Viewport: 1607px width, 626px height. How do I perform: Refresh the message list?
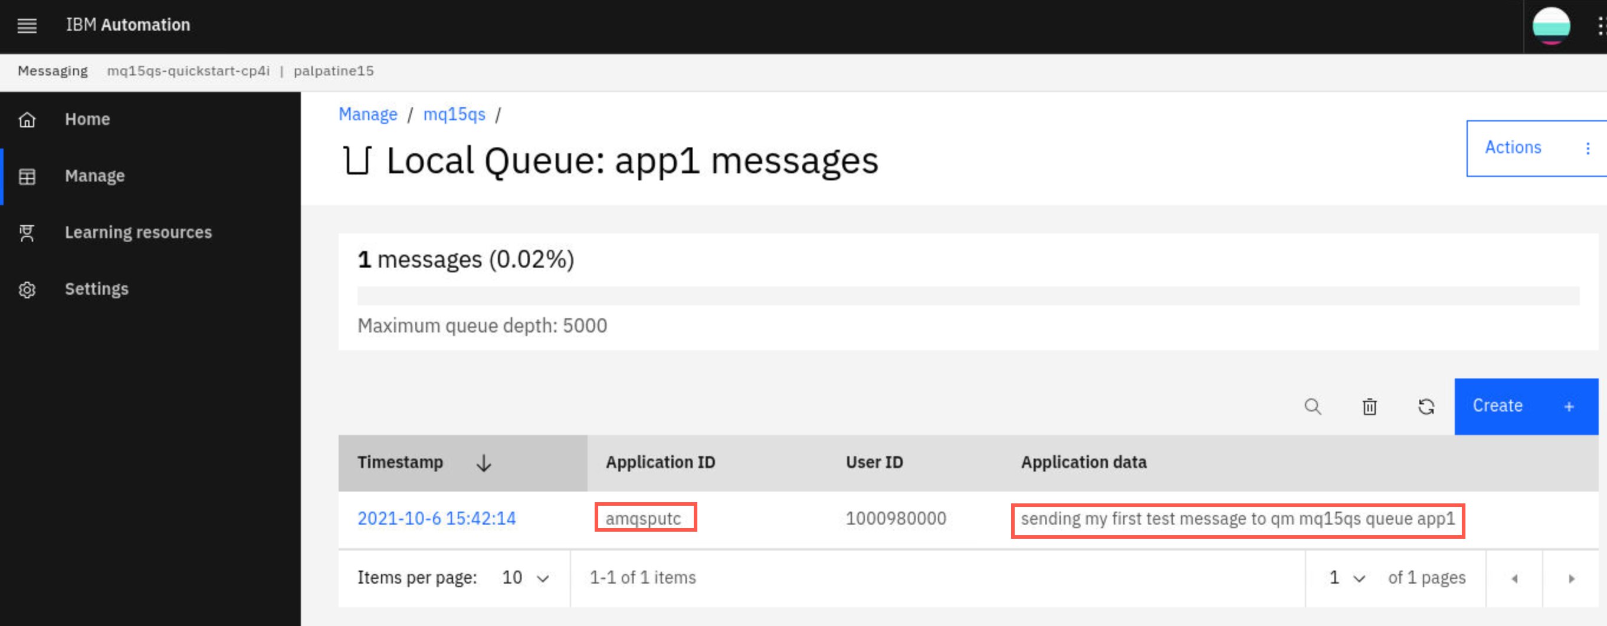pyautogui.click(x=1426, y=407)
